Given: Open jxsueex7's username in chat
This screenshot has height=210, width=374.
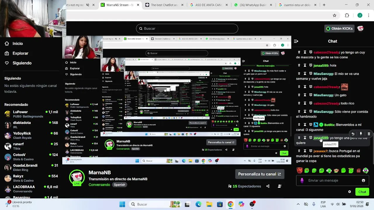Looking at the screenshot, I should click(321, 151).
